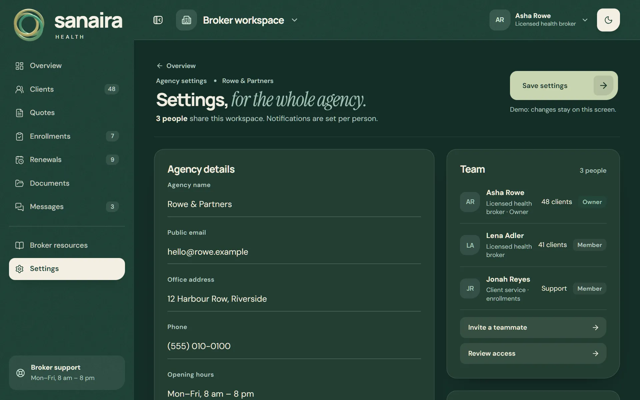Edit the Public email field
This screenshot has width=640, height=400.
294,252
